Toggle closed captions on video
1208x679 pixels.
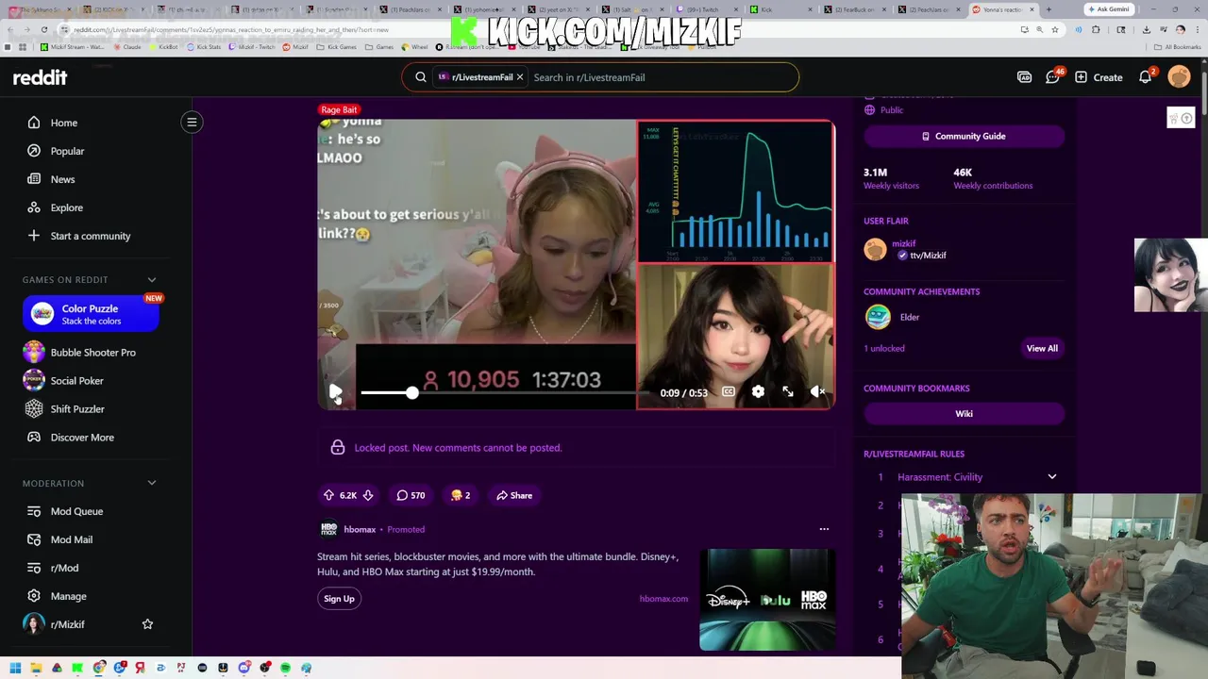[729, 391]
